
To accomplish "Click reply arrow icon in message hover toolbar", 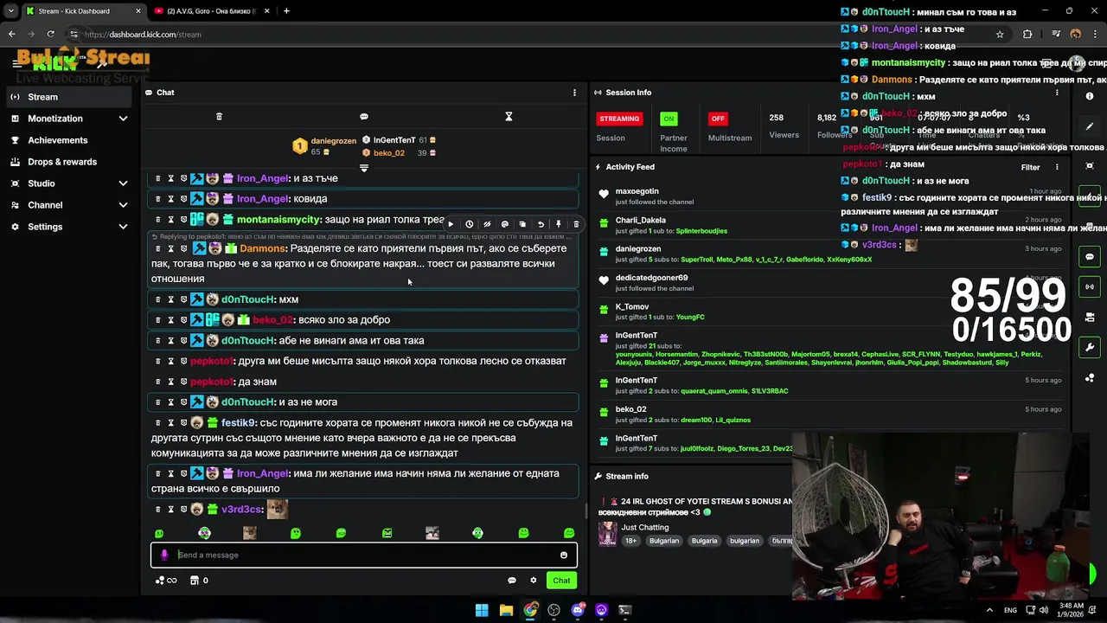I will pyautogui.click(x=541, y=224).
